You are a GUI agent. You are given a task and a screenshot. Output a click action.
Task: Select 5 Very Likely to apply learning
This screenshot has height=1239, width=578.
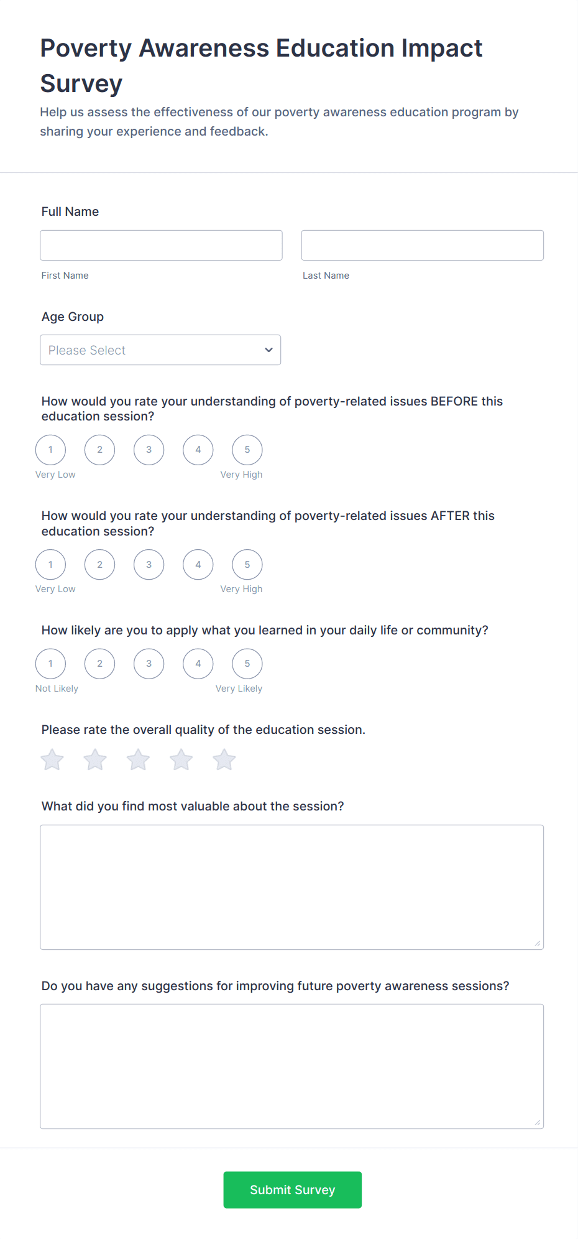[247, 664]
